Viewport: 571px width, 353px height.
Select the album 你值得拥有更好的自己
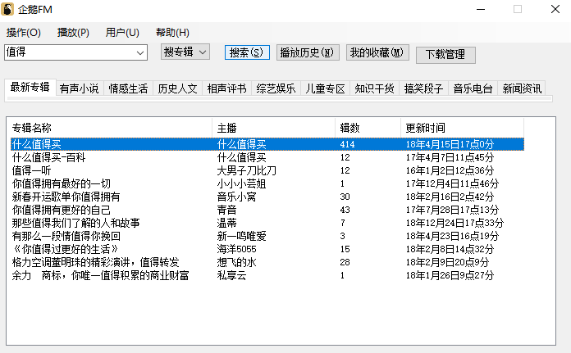pos(62,210)
